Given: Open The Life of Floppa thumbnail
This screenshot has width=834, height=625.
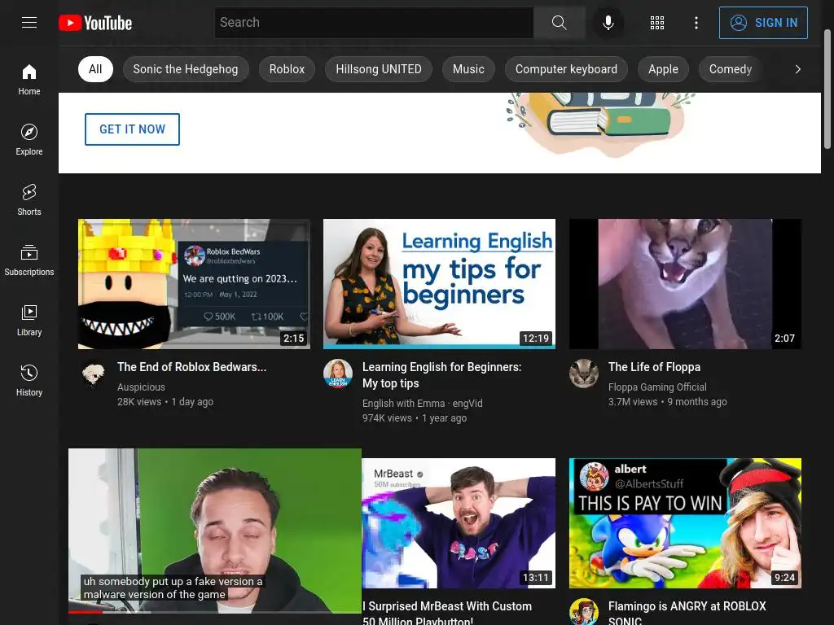Looking at the screenshot, I should tap(685, 284).
